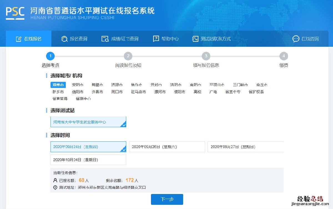Click the phone icon for 测试站联系方式
This screenshot has height=209, width=333.
click(195, 39)
